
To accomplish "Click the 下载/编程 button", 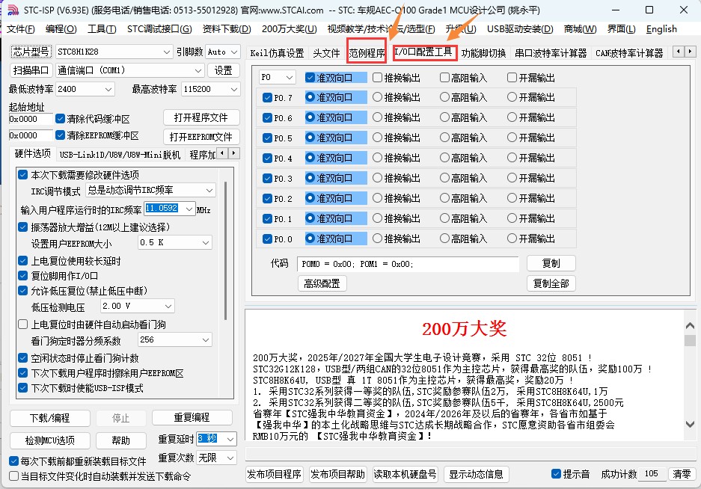I will point(49,418).
